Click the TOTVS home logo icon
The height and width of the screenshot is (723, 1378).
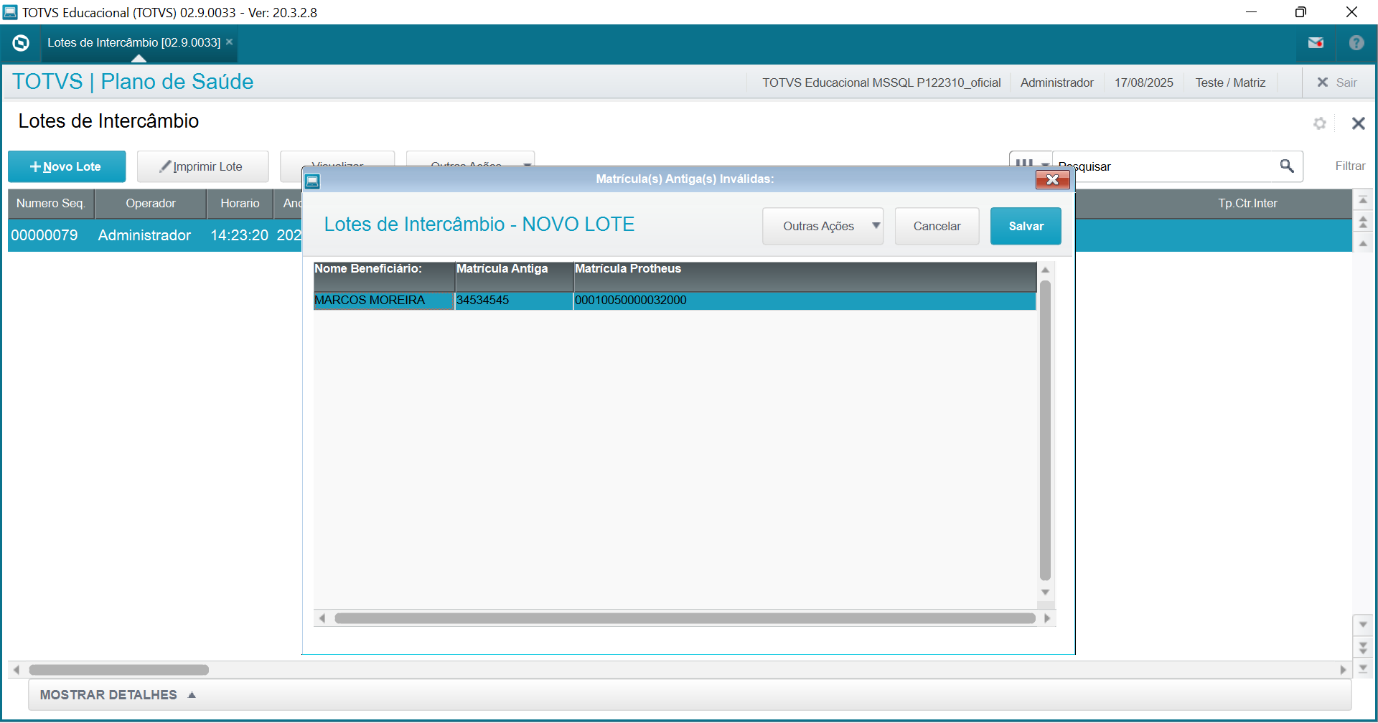(21, 43)
